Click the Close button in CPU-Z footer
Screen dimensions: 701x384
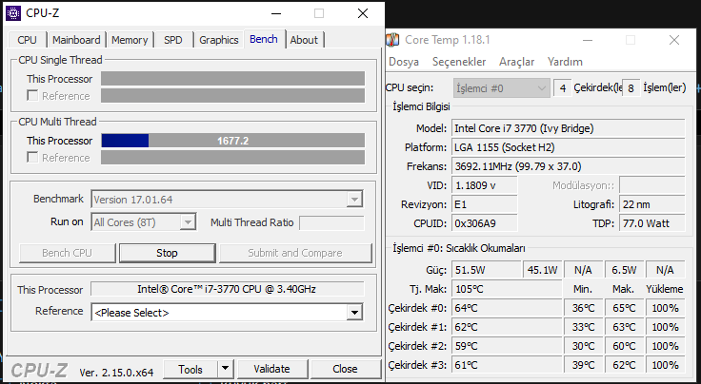[345, 370]
